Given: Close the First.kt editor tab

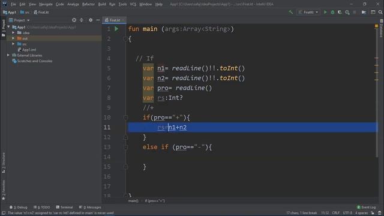Looking at the screenshot, I should (x=124, y=20).
